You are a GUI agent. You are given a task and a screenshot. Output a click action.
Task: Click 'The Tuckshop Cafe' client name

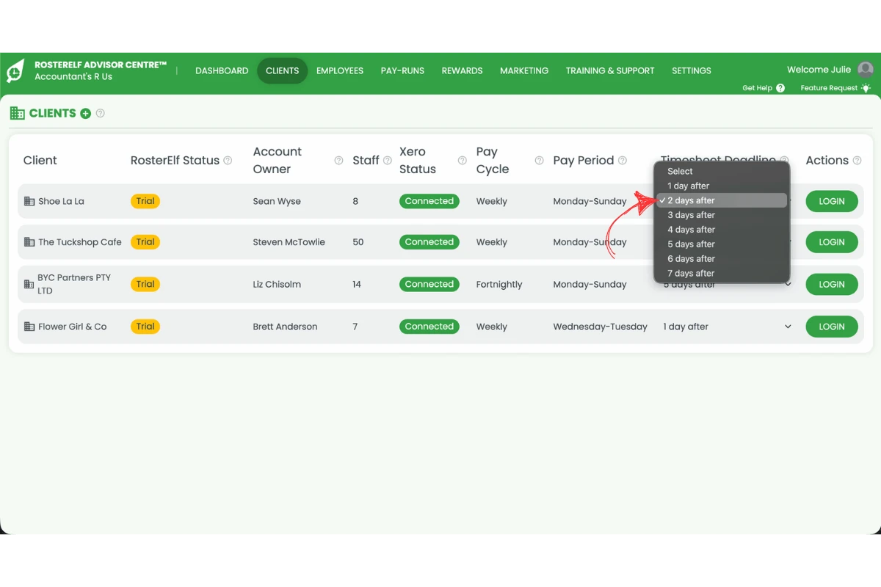click(x=80, y=242)
